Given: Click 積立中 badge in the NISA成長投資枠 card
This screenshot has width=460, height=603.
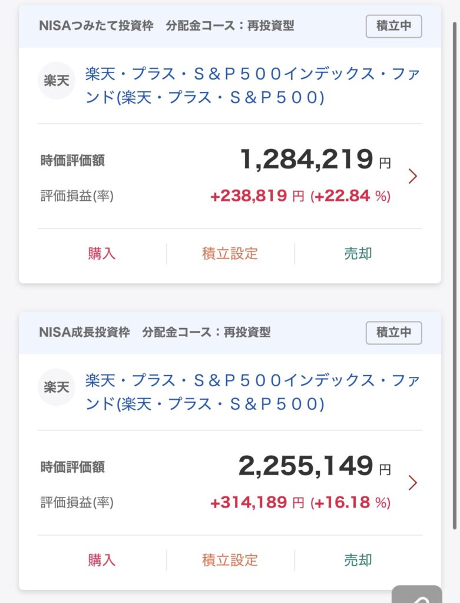Looking at the screenshot, I should pos(393,333).
